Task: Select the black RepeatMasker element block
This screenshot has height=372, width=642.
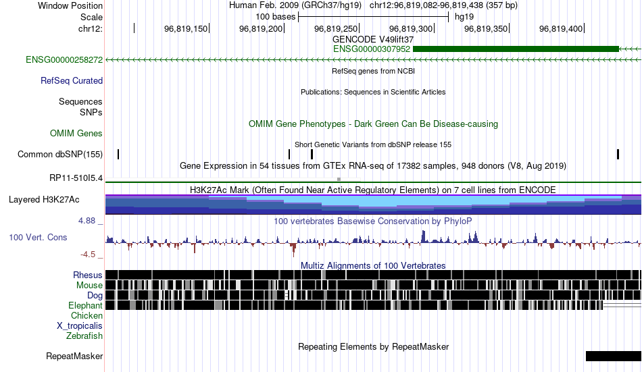Action: [614, 356]
